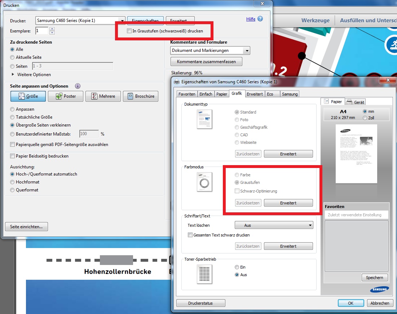Click Erweitert button in Farbmodus section

(x=288, y=203)
